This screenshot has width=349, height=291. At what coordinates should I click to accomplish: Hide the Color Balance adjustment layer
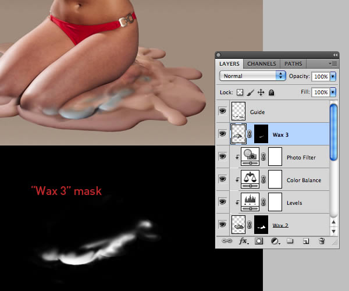[x=222, y=179]
